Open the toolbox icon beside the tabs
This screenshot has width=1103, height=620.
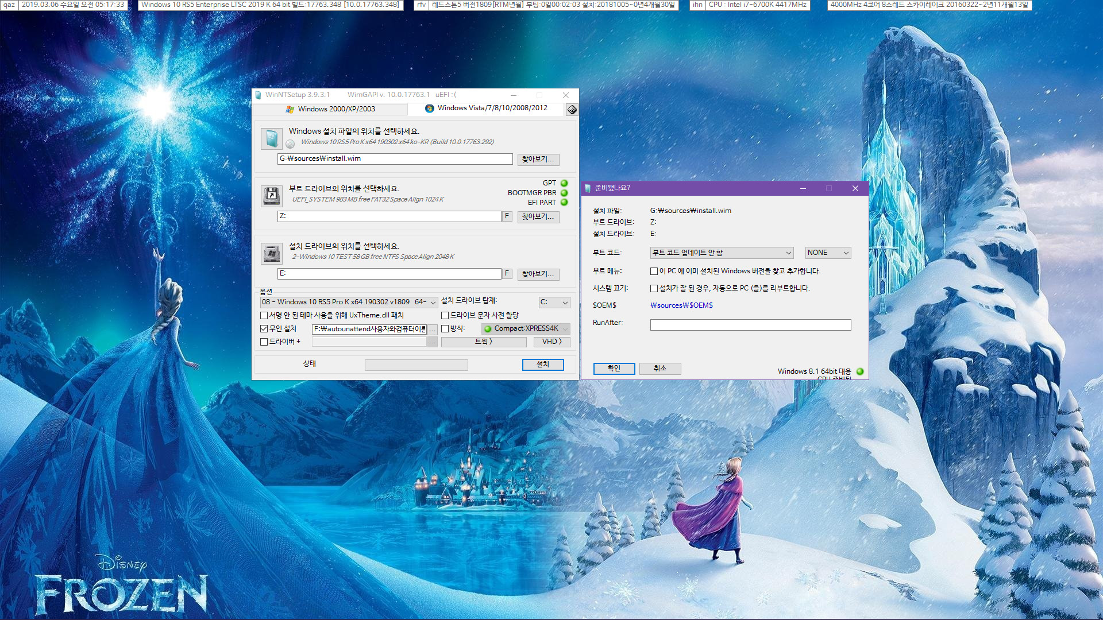tap(572, 110)
